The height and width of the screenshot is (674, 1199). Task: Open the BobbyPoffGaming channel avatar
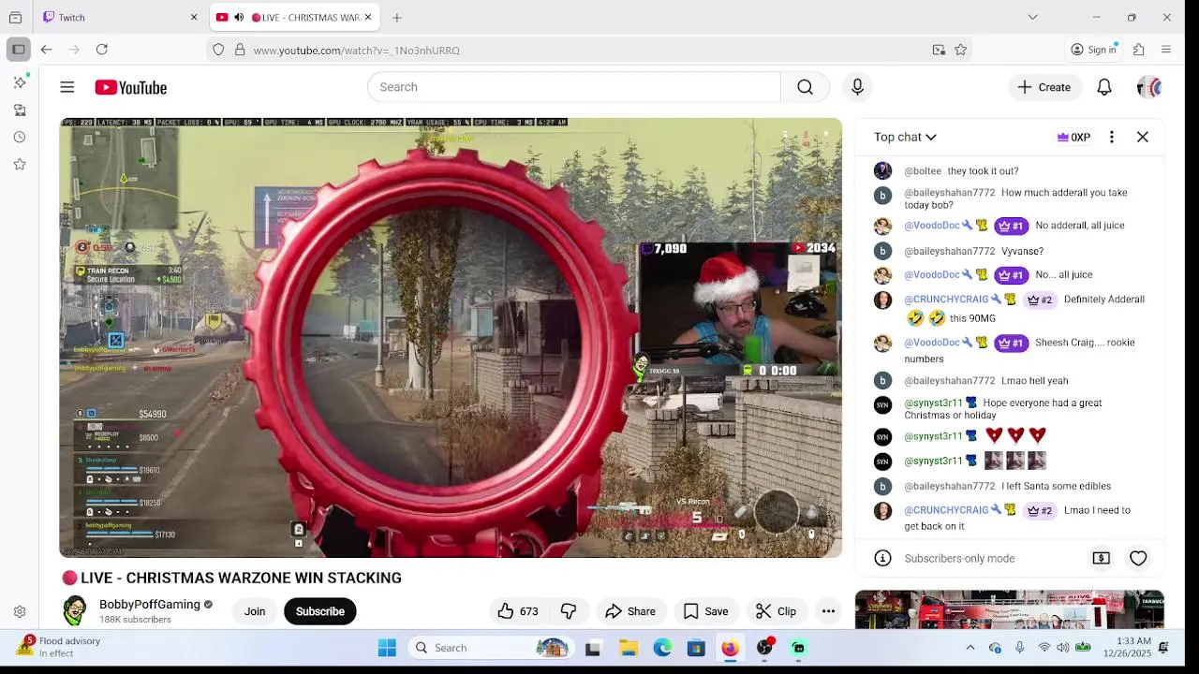pos(75,610)
